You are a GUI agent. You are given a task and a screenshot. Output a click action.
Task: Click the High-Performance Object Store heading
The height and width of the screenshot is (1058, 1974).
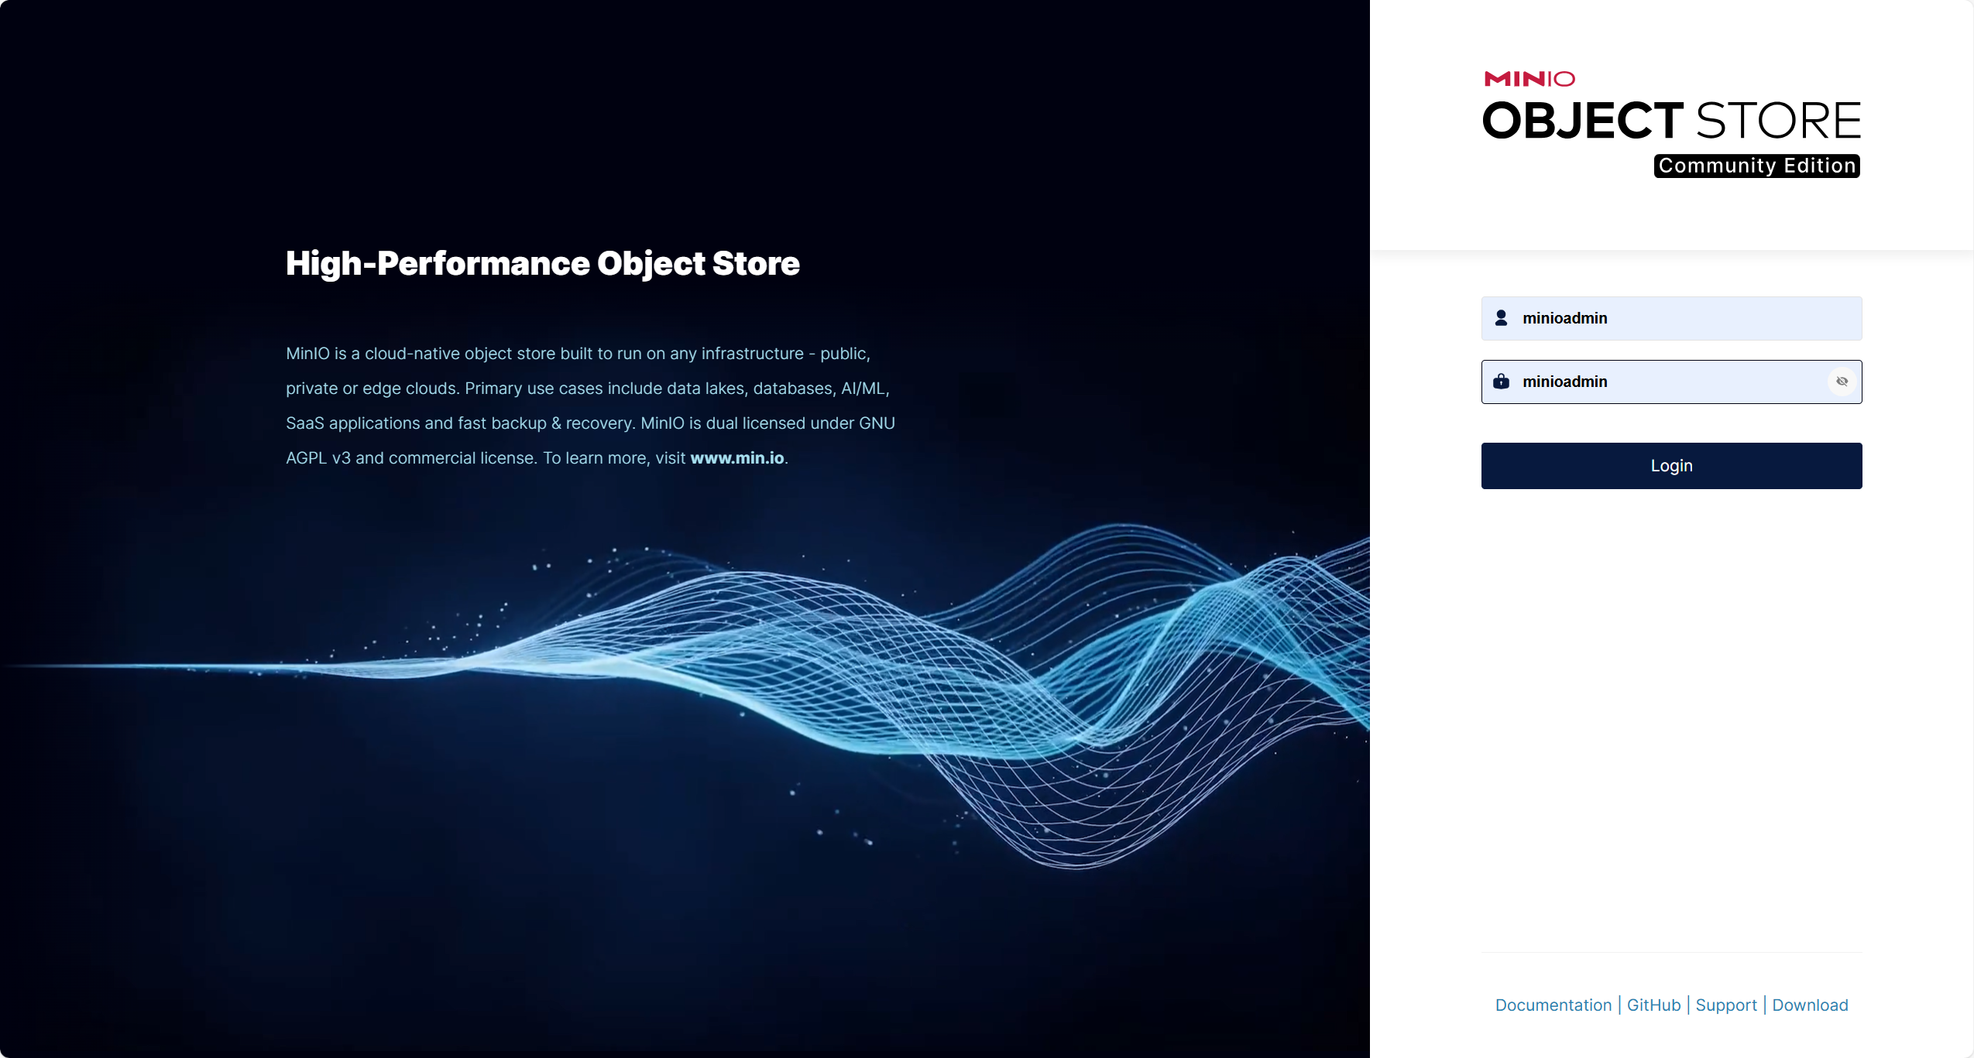click(542, 263)
